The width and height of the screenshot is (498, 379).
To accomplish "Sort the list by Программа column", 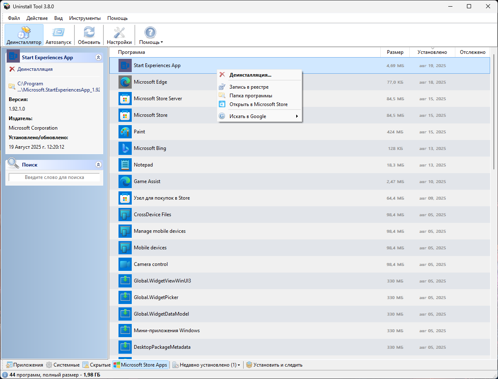I will (245, 52).
